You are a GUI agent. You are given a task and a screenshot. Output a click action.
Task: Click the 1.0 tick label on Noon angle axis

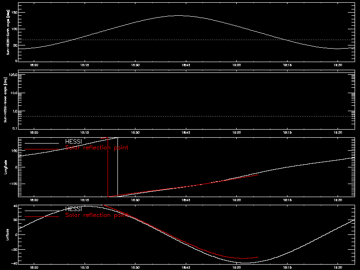(x=15, y=111)
